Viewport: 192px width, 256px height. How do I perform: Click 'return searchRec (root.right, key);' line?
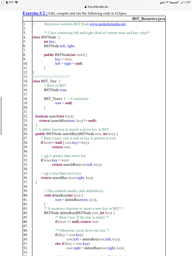[67, 178]
